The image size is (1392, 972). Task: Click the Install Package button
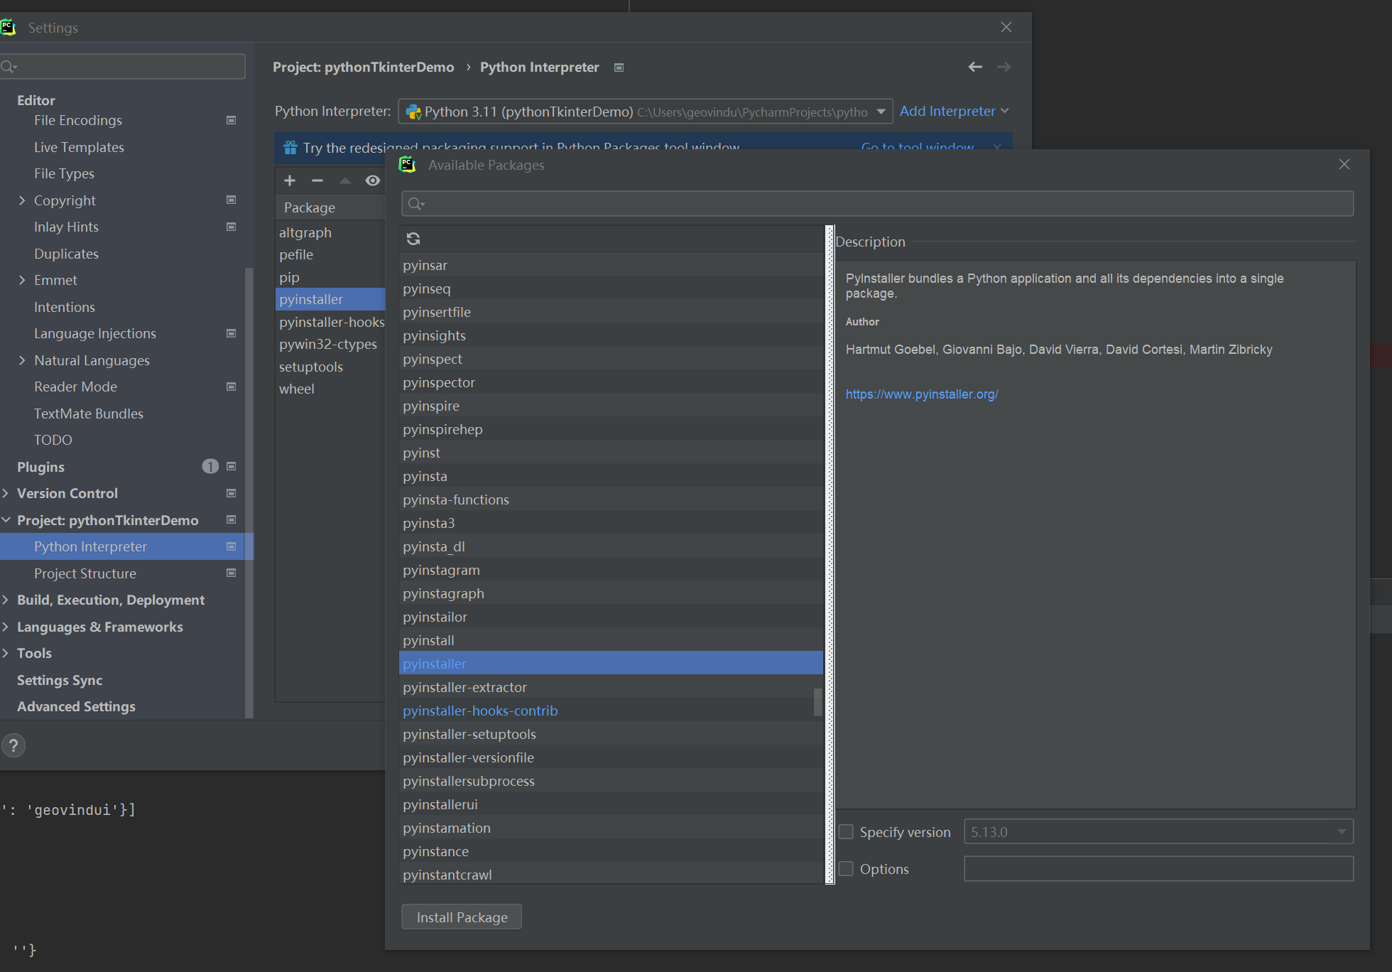tap(462, 917)
